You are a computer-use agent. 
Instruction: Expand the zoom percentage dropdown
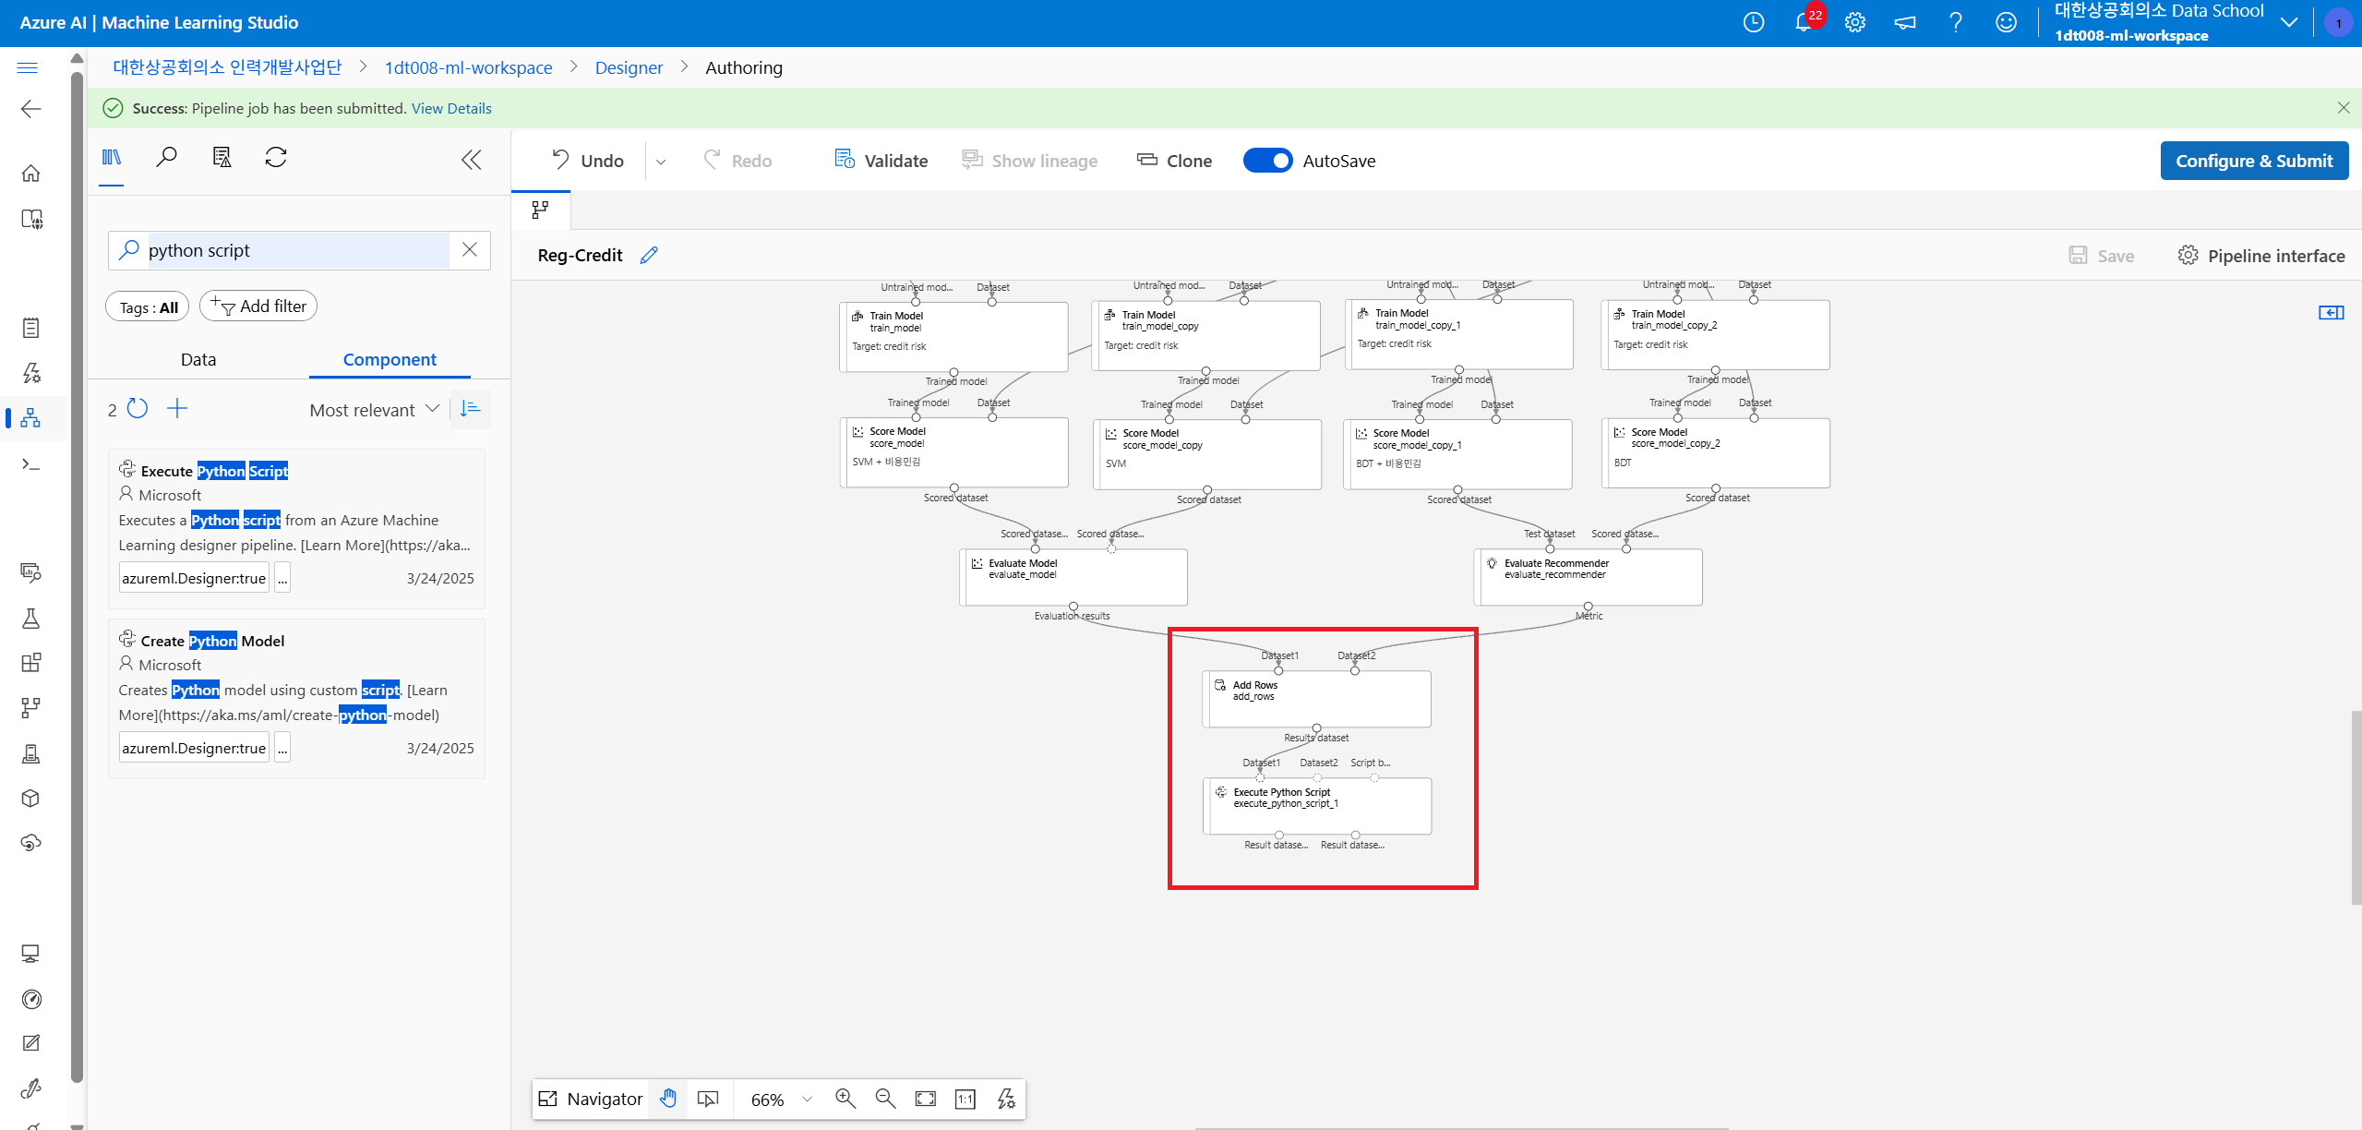coord(807,1099)
